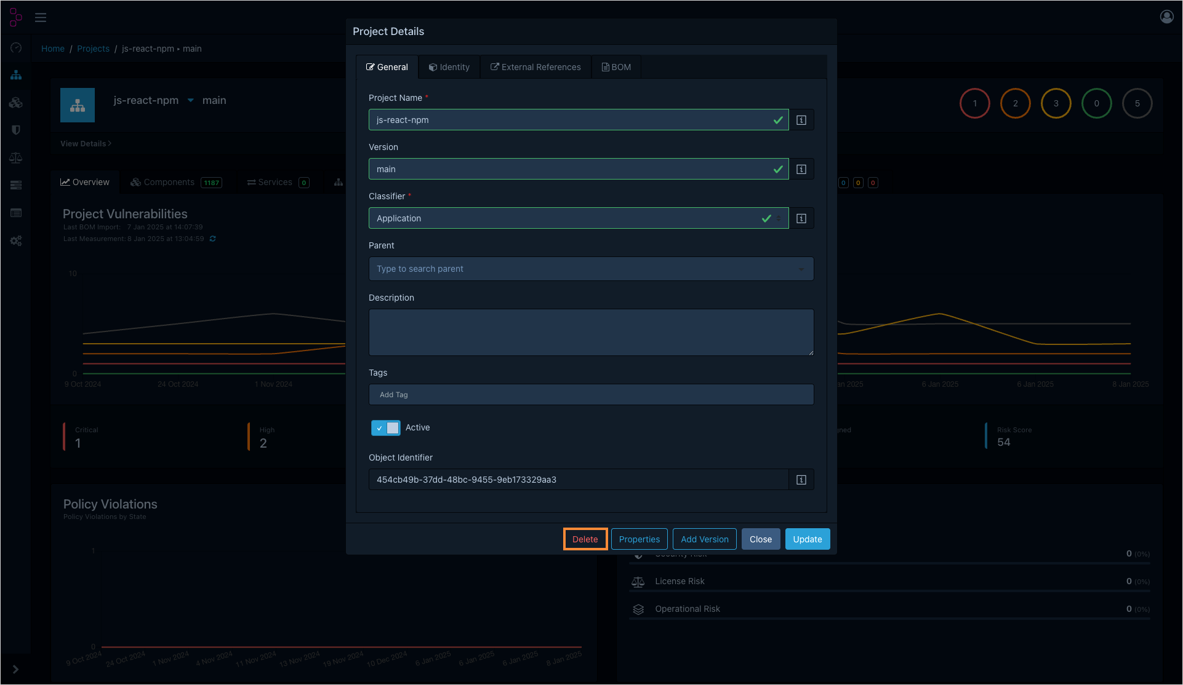Screen dimensions: 1183x685
Task: Select the Projects icon in the sidebar
Action: [x=15, y=74]
